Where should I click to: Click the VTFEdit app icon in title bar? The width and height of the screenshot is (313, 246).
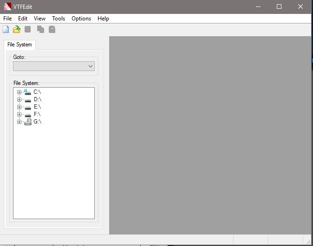pyautogui.click(x=7, y=6)
